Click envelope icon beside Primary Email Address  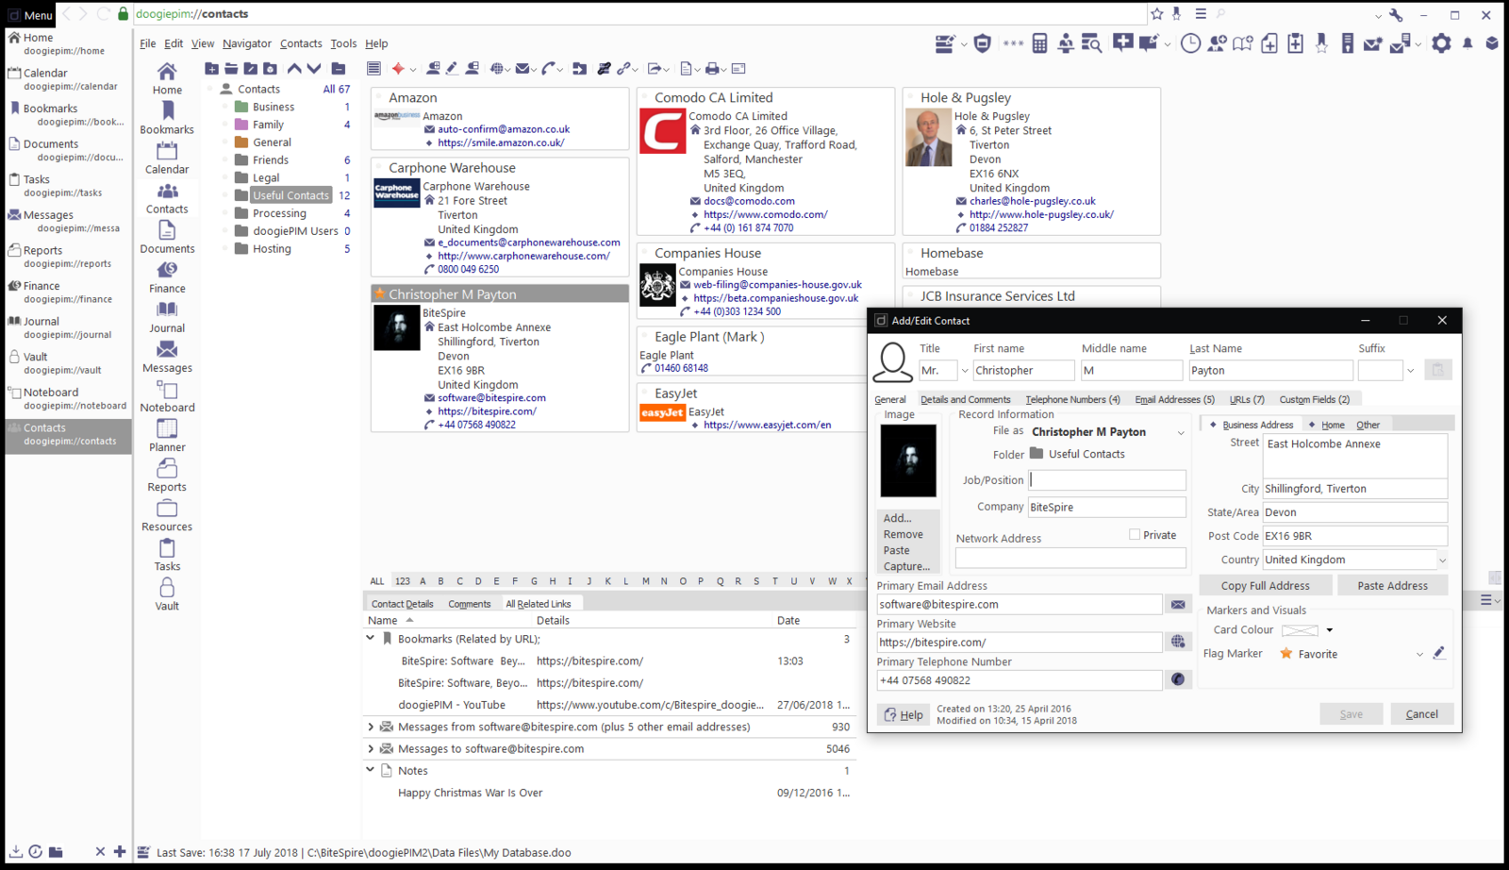click(x=1178, y=604)
